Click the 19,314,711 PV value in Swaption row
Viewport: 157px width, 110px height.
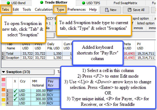[145, 58]
